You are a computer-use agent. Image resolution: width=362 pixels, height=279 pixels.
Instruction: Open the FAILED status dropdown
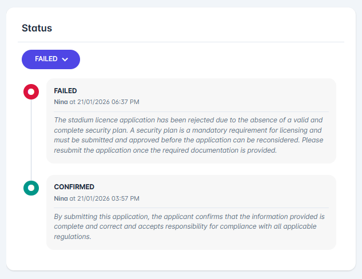(50, 59)
